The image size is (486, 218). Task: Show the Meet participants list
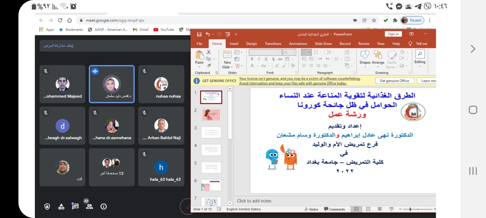coord(89,206)
